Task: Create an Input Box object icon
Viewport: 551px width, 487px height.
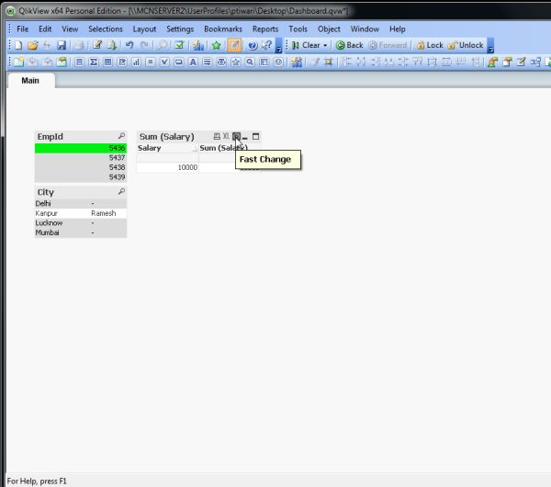Action: [x=151, y=62]
